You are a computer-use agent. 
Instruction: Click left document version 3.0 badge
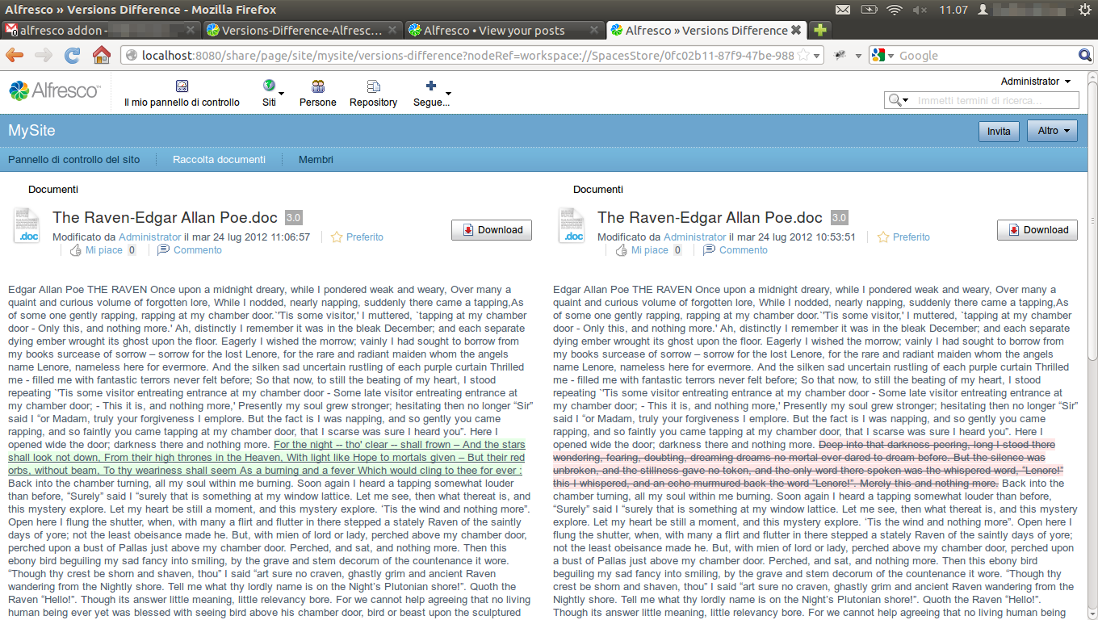click(294, 218)
